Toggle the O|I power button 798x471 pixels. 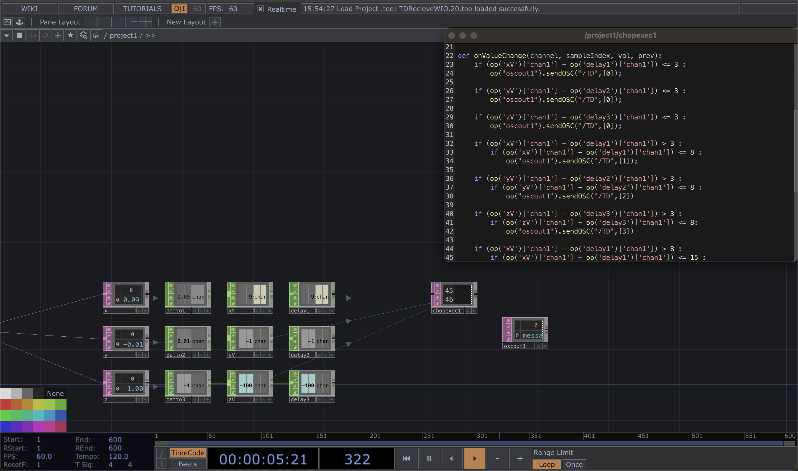pyautogui.click(x=179, y=9)
